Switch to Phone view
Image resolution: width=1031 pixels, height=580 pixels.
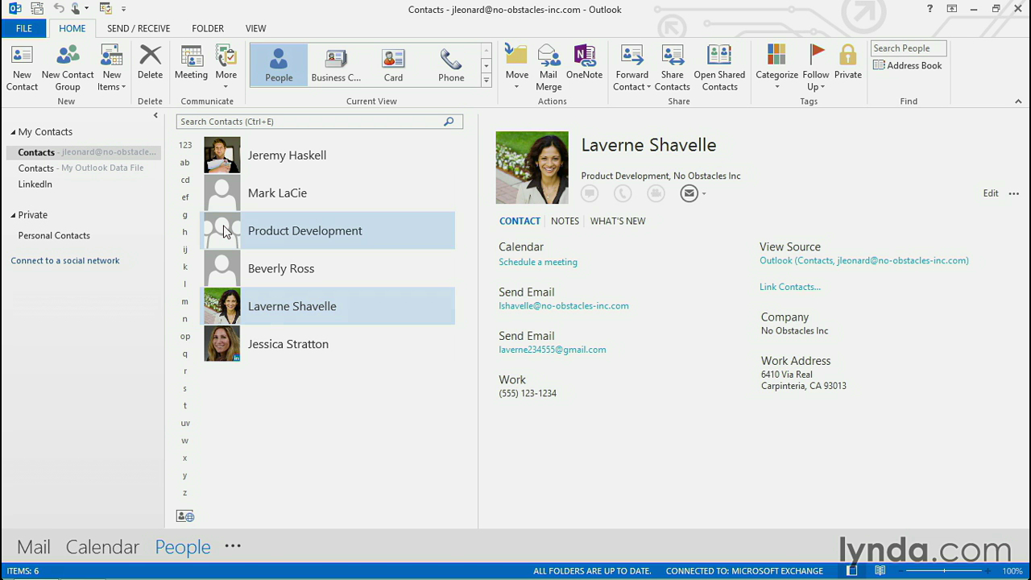(x=451, y=64)
